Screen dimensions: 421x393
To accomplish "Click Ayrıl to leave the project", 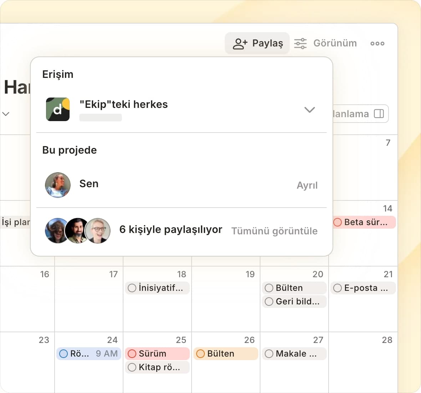I will (x=307, y=185).
